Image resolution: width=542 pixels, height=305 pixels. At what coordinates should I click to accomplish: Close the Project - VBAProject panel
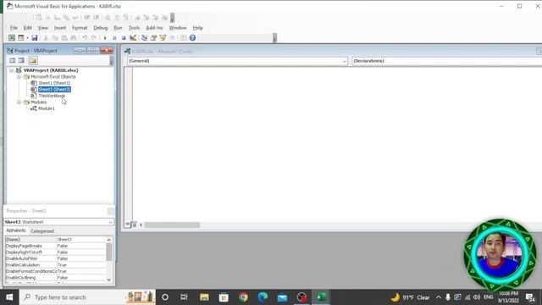coord(107,51)
